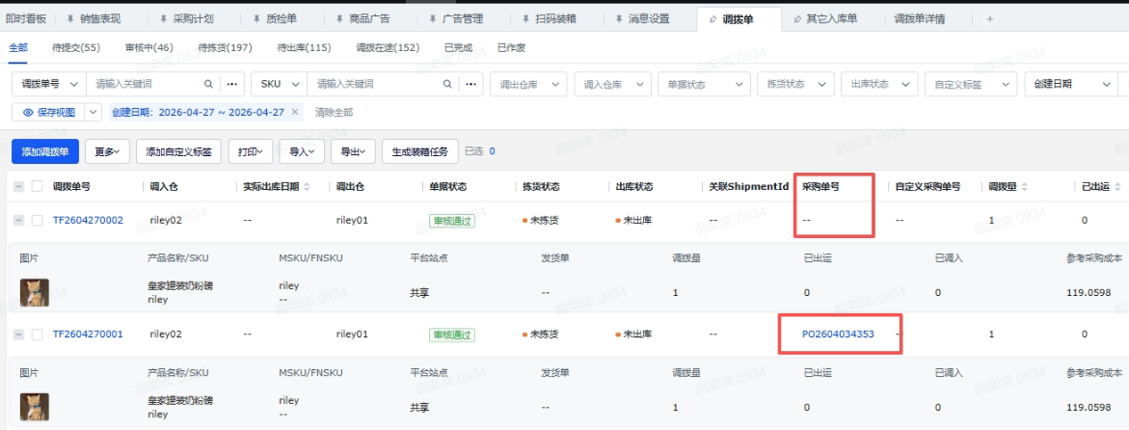Tick checkbox for TF2604270001
1129x430 pixels.
point(37,335)
